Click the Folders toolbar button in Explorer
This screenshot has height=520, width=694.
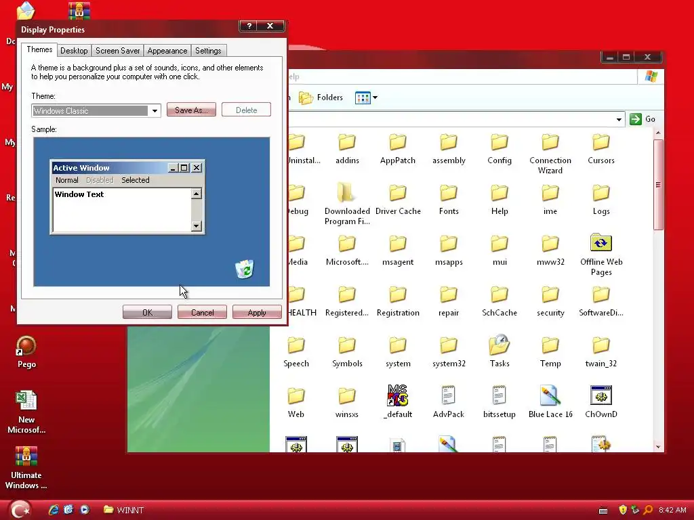[321, 97]
